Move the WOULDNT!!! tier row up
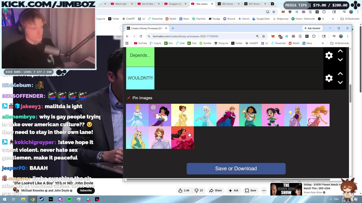 [340, 74]
